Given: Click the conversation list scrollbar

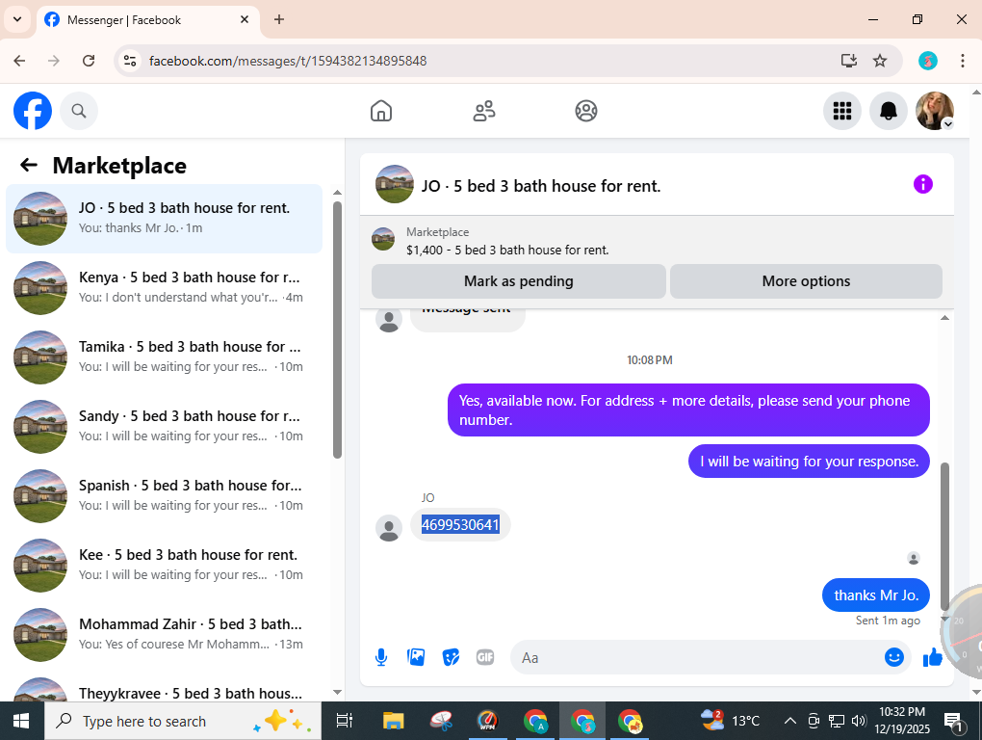Looking at the screenshot, I should pyautogui.click(x=338, y=330).
